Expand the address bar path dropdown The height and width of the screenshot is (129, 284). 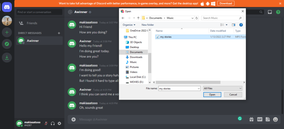click(192, 18)
